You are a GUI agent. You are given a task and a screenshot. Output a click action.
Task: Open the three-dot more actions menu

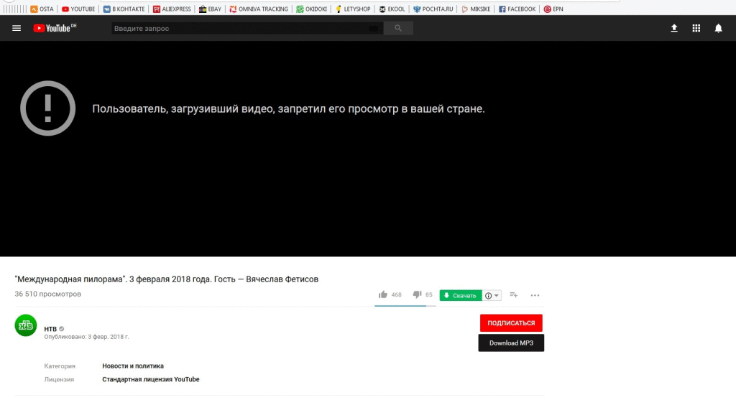point(535,295)
